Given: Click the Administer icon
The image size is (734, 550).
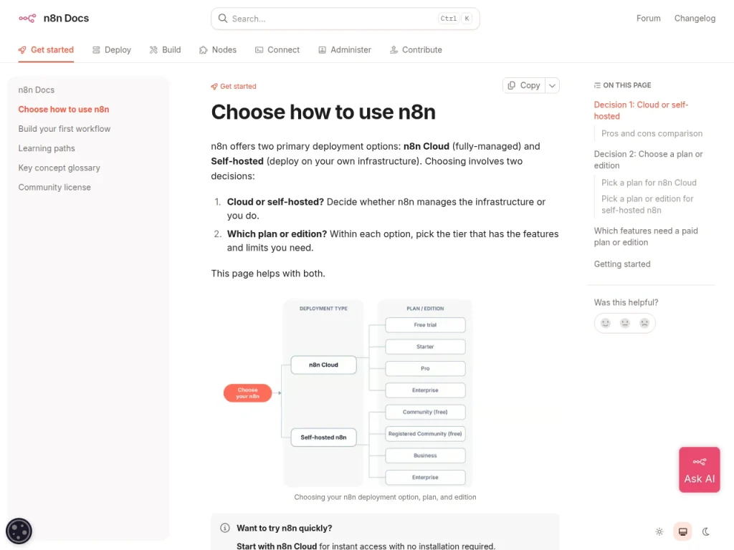Looking at the screenshot, I should pos(322,50).
